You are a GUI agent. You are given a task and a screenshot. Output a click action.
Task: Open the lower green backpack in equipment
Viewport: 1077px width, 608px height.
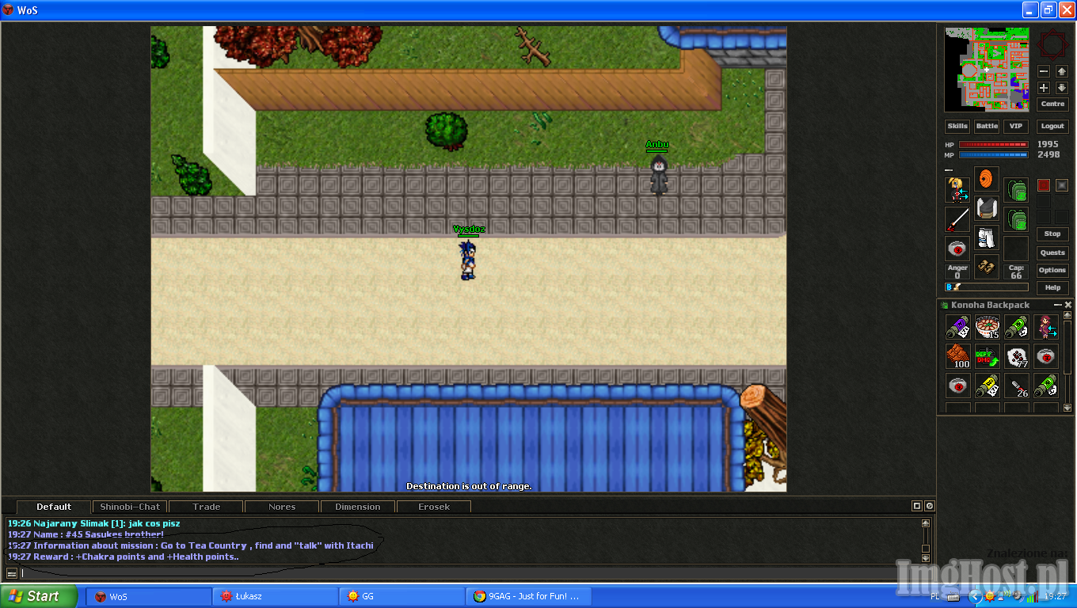pyautogui.click(x=1016, y=219)
